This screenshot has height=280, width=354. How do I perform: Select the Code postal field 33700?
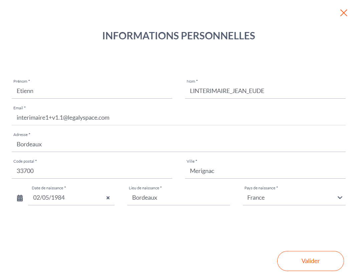point(92,171)
